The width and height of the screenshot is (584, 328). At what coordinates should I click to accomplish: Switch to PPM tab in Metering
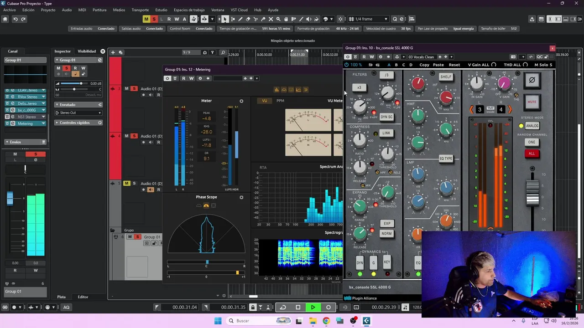280,101
